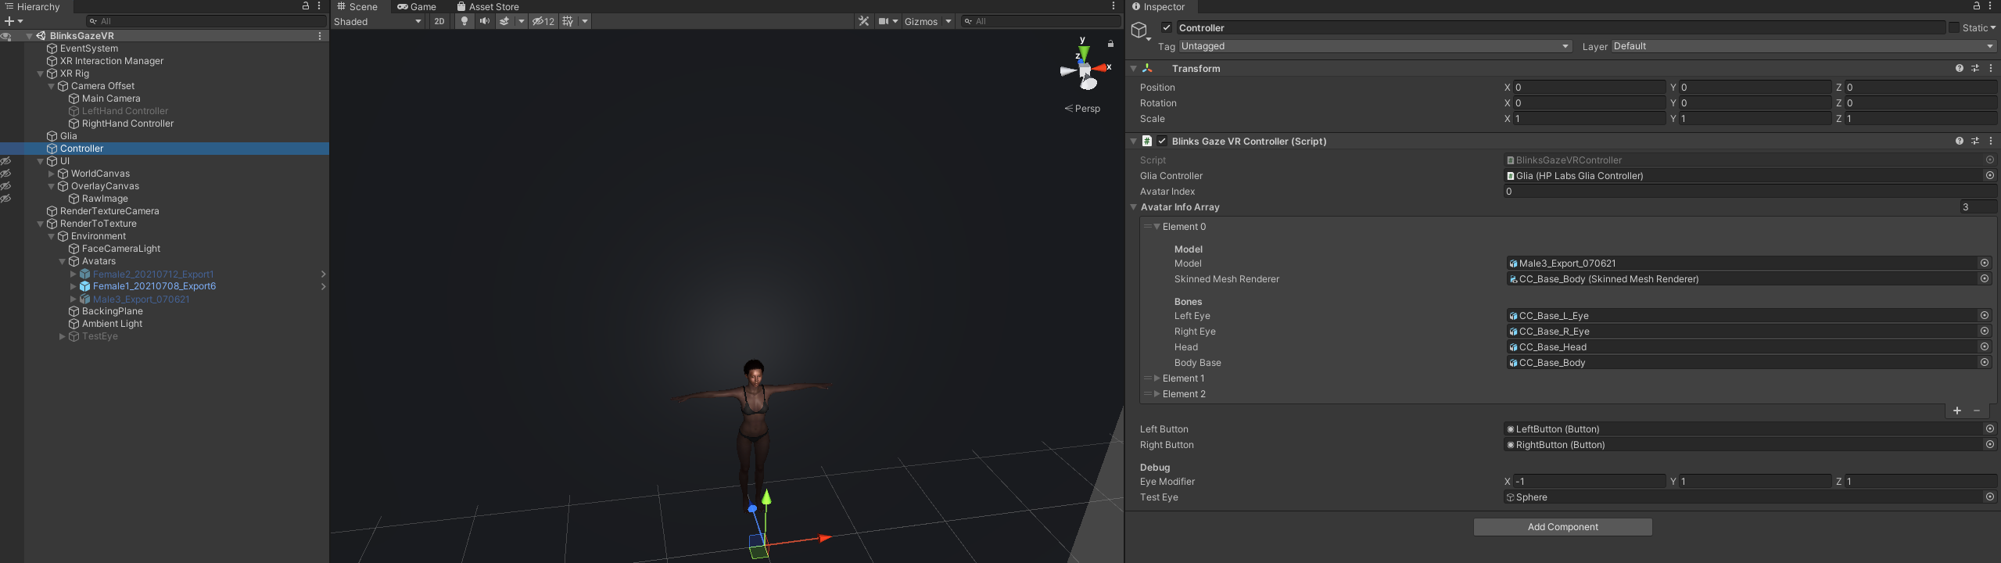Click the Avatar Index value field

(x=1750, y=192)
